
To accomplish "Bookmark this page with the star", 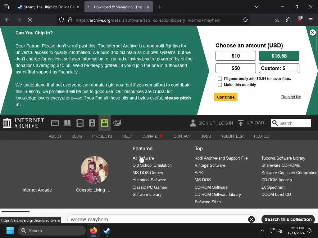I will tap(245, 20).
